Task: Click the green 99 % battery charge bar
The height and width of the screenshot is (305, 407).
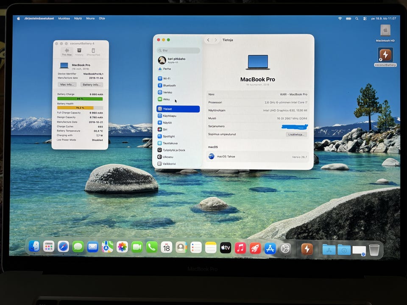Action: pyautogui.click(x=80, y=99)
